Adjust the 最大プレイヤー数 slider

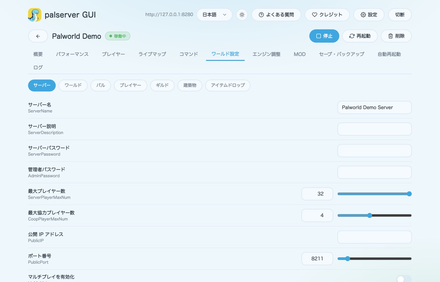pos(374,194)
